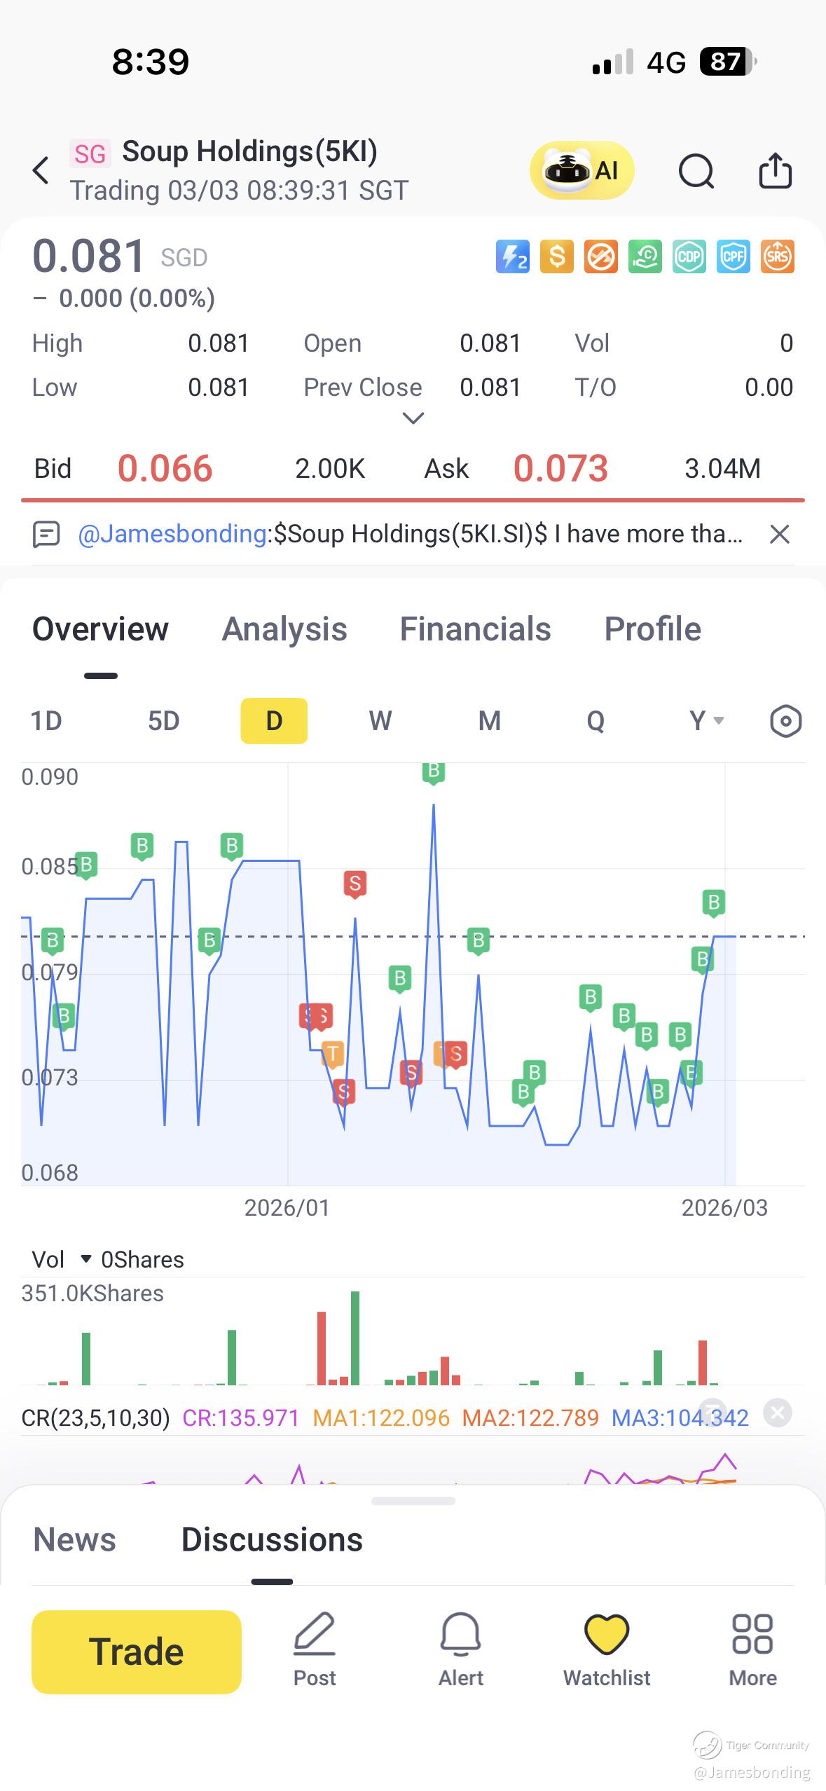Image resolution: width=826 pixels, height=1791 pixels.
Task: Open the search magnifier icon
Action: [696, 171]
